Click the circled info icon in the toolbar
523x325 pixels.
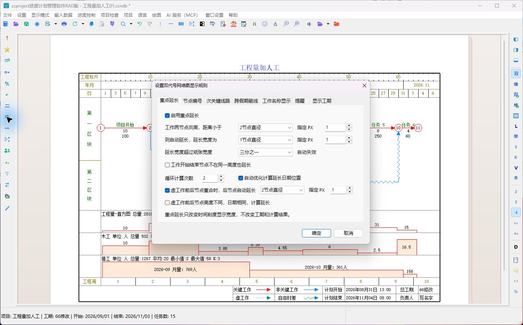click(x=265, y=24)
